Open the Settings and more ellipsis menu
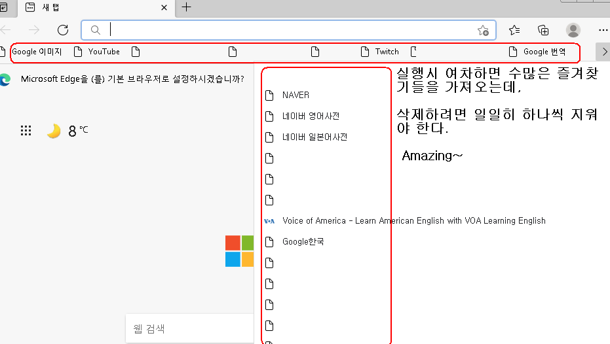 603,30
